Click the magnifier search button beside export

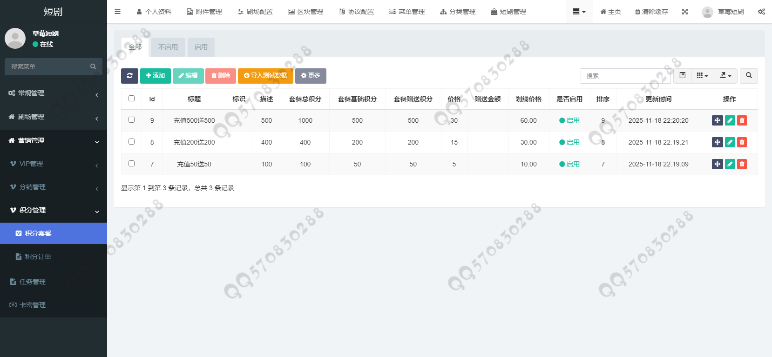(x=749, y=76)
